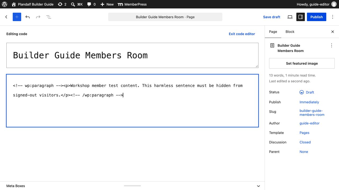This screenshot has height=190, width=339.
Task: Change the Draft status
Action: 307,92
